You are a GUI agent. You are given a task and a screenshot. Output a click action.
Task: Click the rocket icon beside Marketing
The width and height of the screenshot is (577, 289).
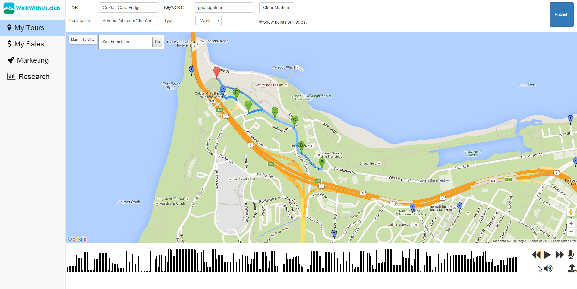click(11, 60)
